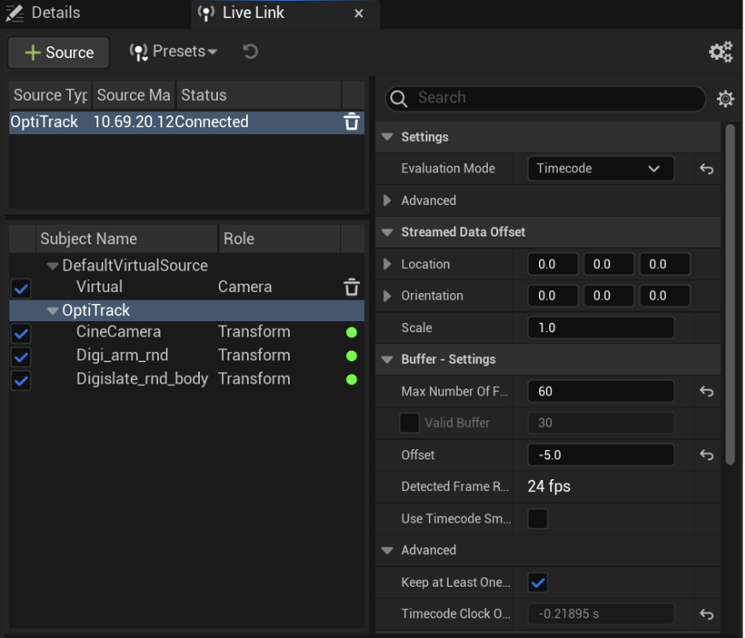Click inside the Search field

[544, 99]
